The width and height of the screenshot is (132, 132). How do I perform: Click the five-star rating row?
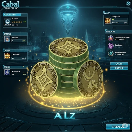tap(17, 22)
